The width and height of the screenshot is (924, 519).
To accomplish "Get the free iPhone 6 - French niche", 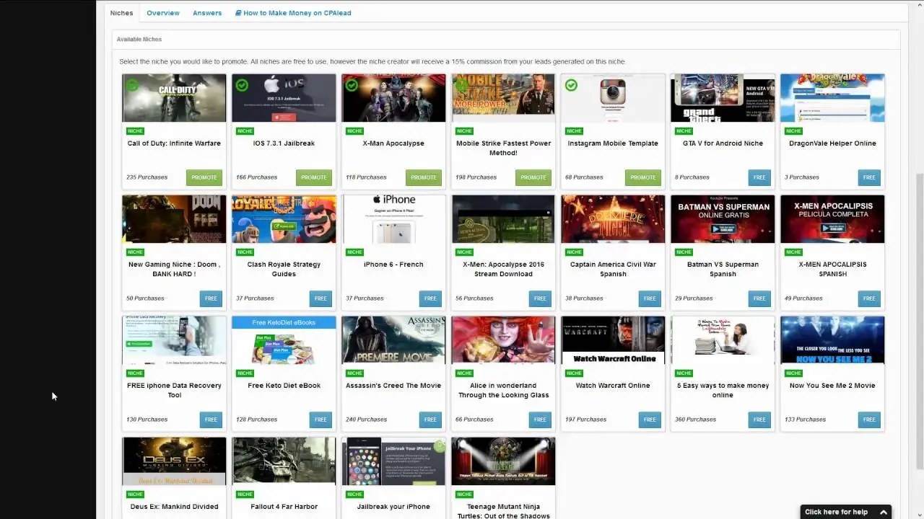I will coord(430,298).
